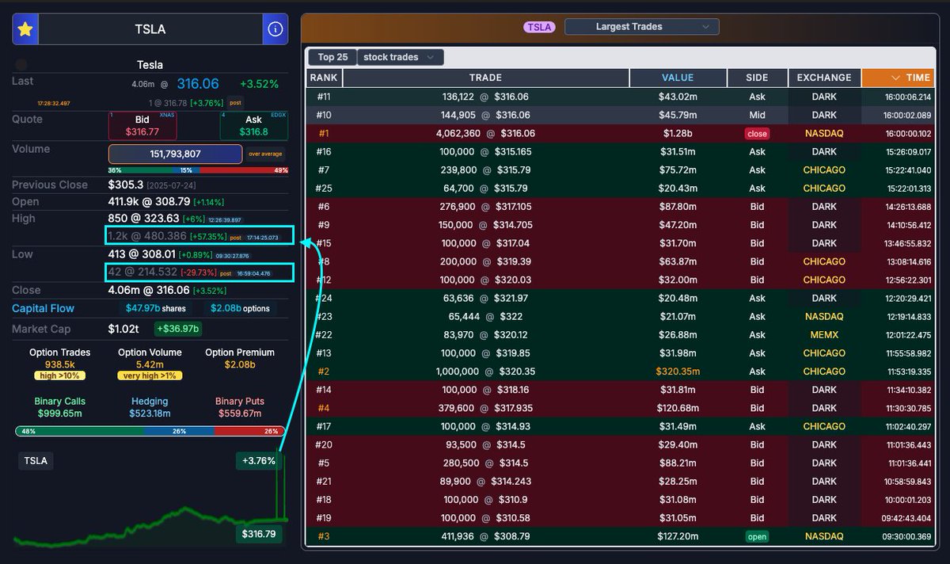Click the $316.79 chart price label

[x=259, y=535]
